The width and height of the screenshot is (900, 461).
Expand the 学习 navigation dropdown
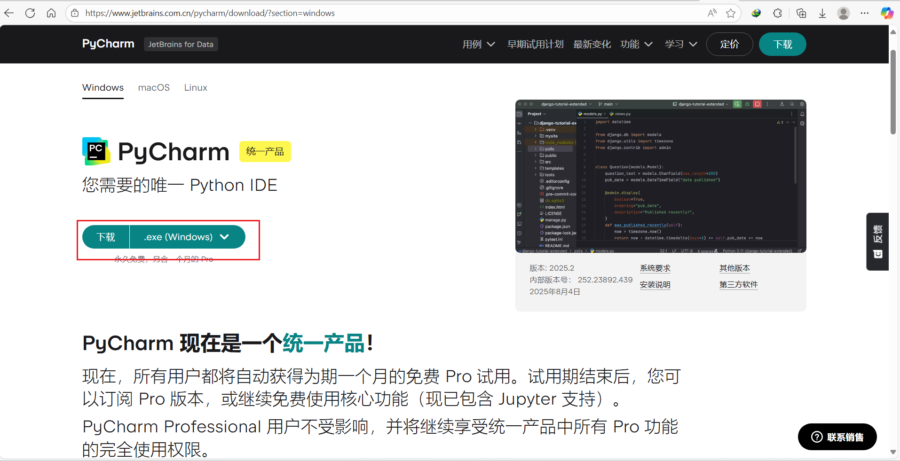(680, 44)
